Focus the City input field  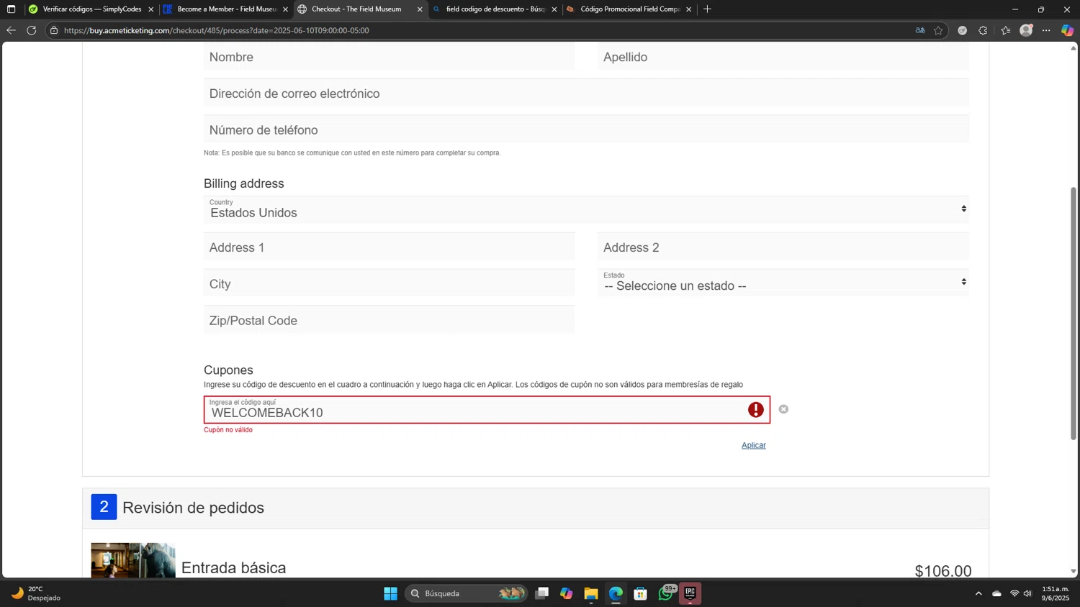pyautogui.click(x=389, y=284)
